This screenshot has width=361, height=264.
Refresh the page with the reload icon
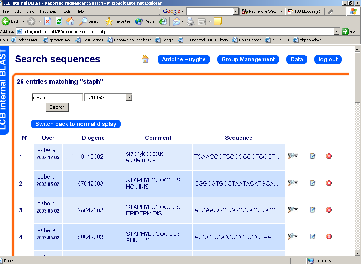59,21
